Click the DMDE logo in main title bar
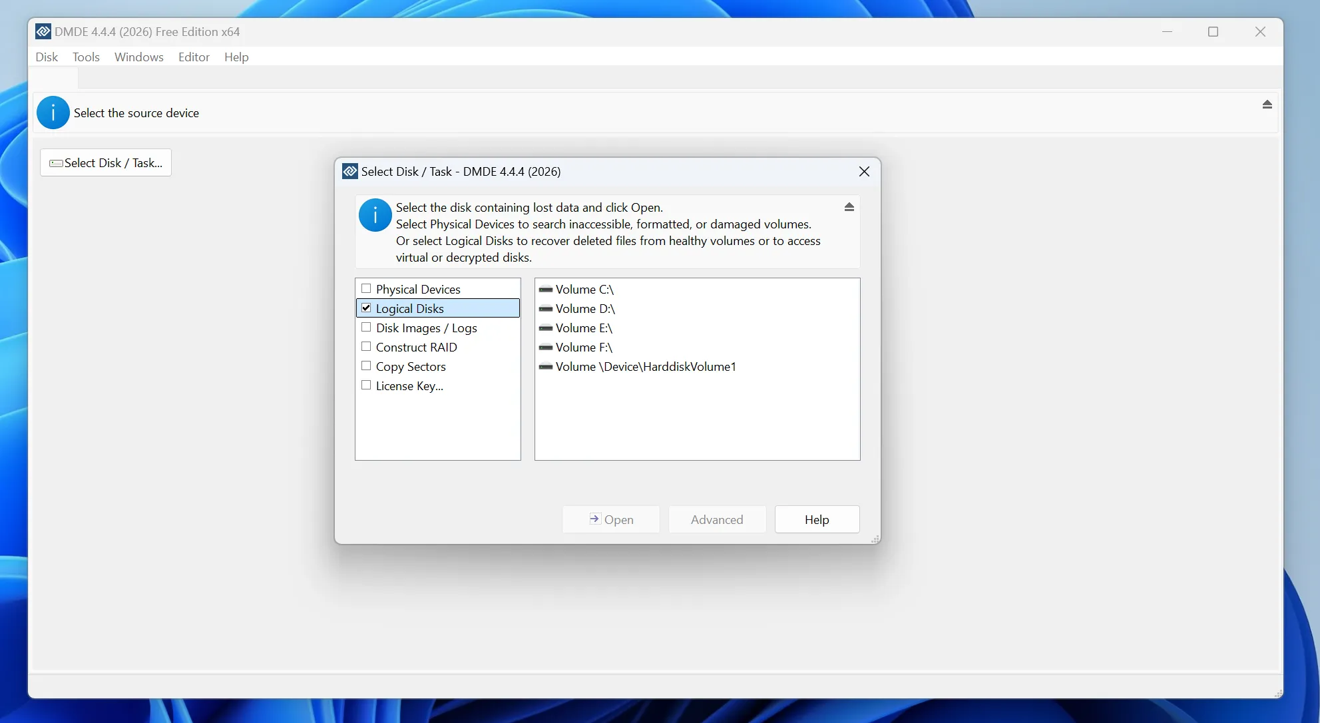This screenshot has height=723, width=1320. (43, 31)
